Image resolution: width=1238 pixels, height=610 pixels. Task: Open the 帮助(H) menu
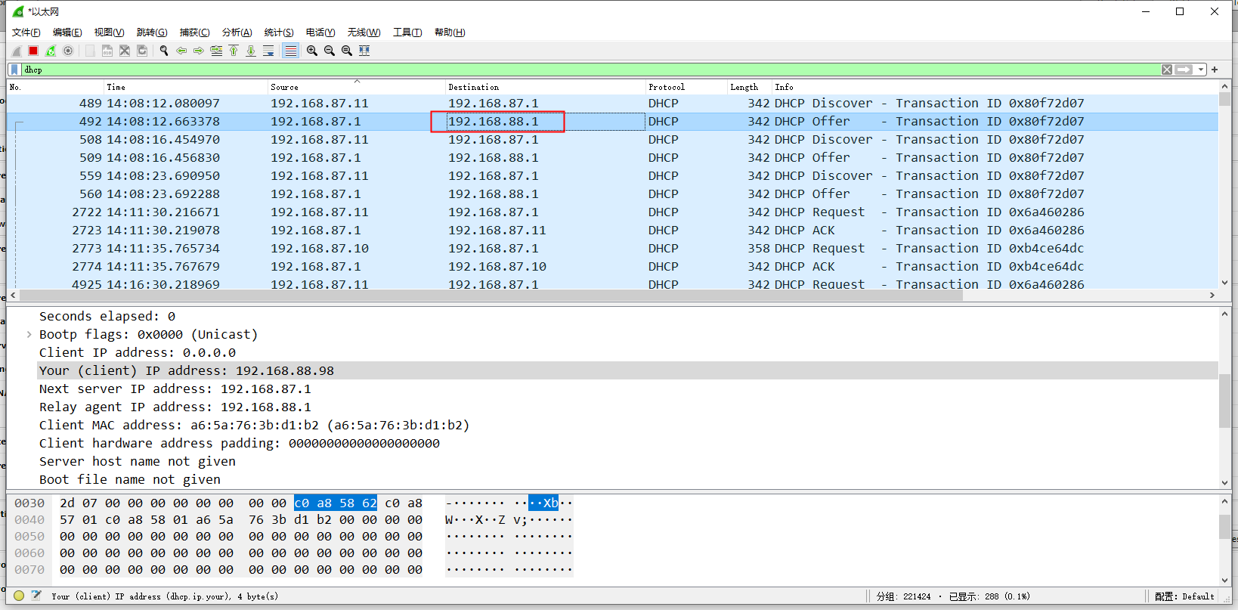coord(450,33)
